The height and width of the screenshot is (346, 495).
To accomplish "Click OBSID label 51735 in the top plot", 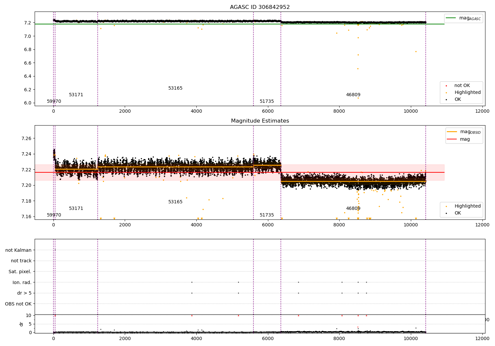I will pyautogui.click(x=267, y=101).
